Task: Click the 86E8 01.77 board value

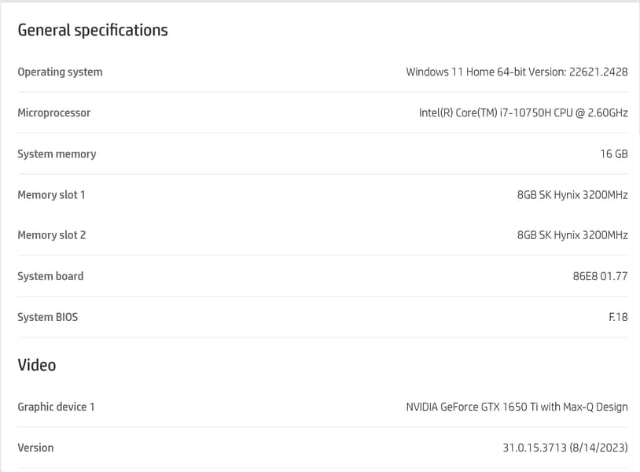Action: (600, 276)
